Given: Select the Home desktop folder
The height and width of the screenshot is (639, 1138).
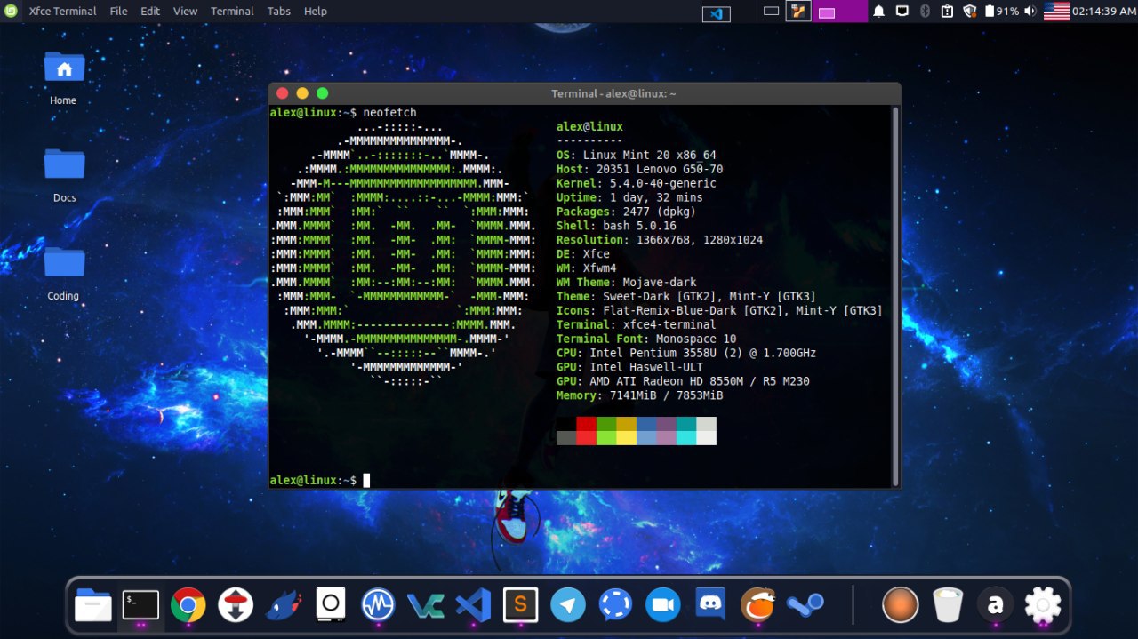Looking at the screenshot, I should (x=64, y=78).
